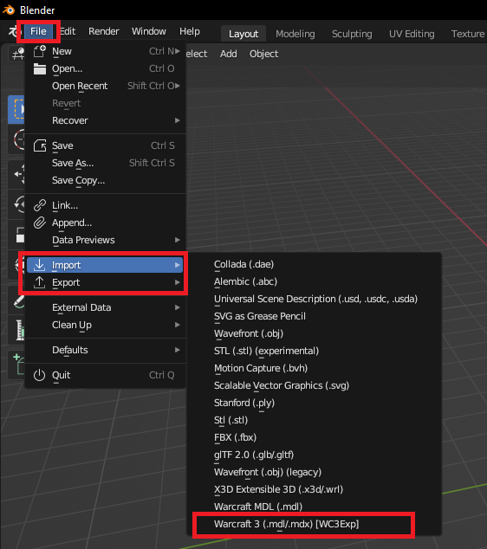Expand the Open Recent submenu
This screenshot has width=487, height=549.
pyautogui.click(x=105, y=86)
